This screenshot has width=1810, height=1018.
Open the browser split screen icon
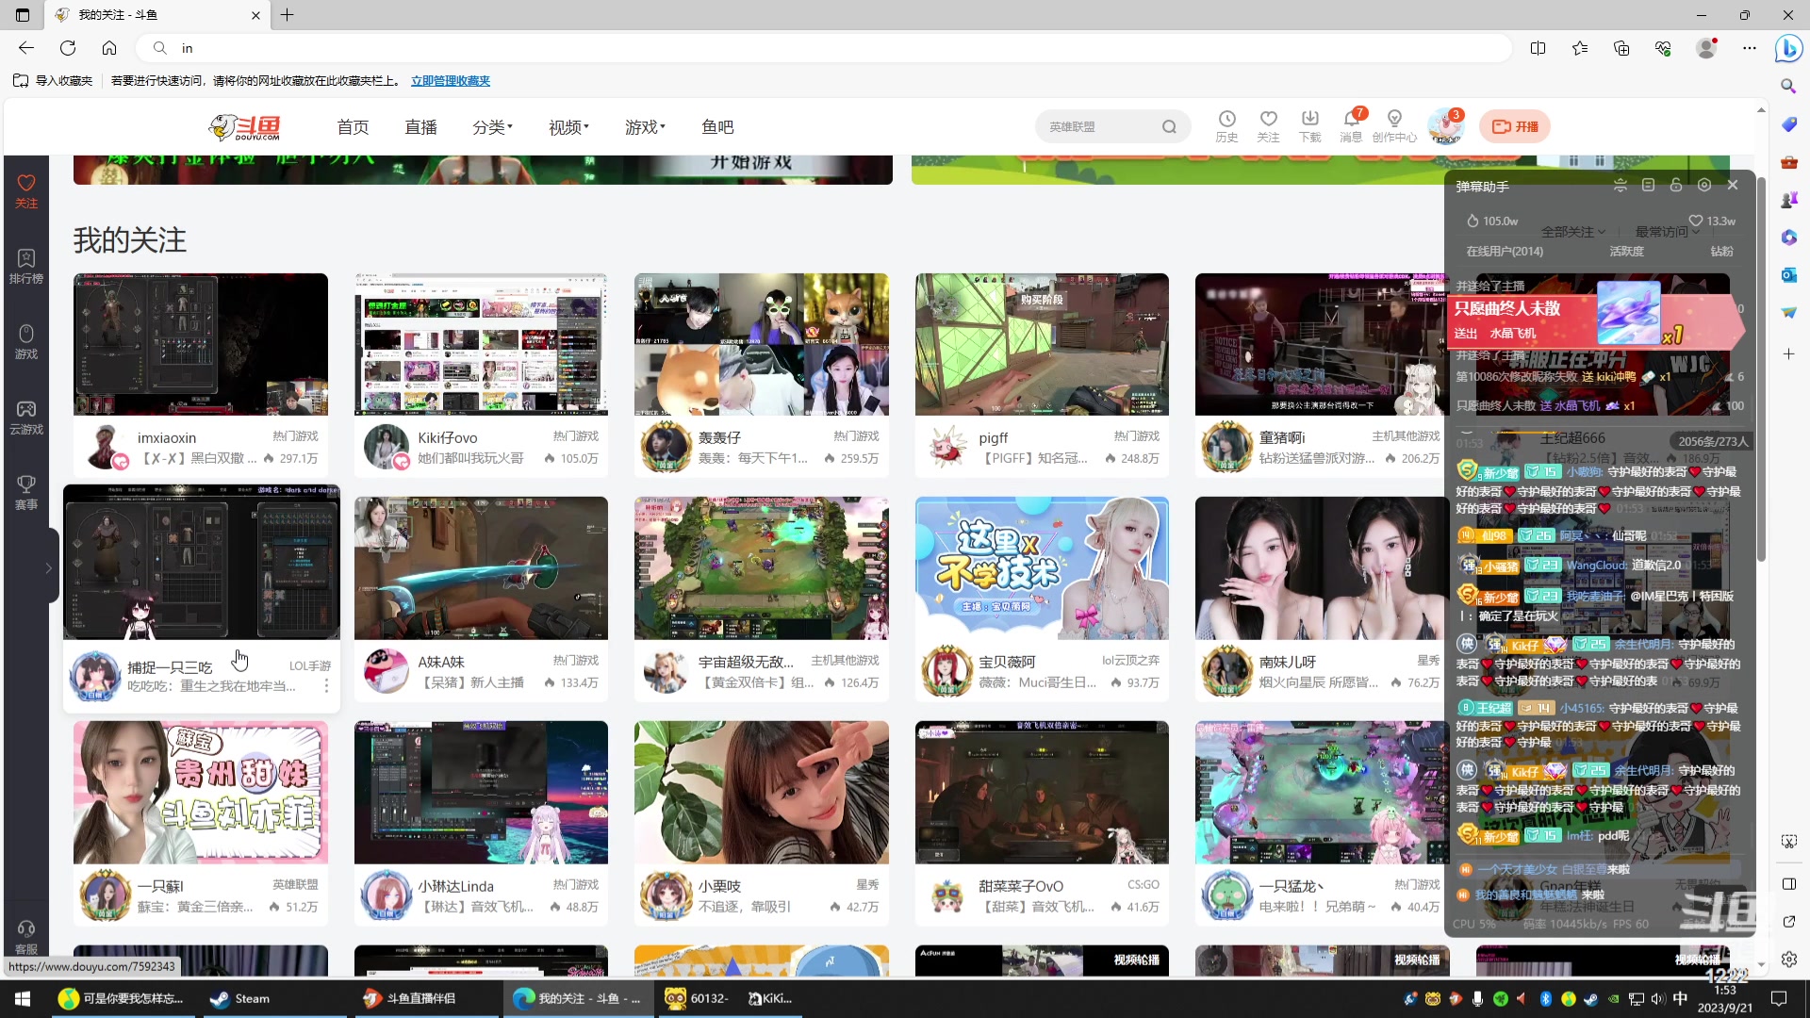point(1538,48)
